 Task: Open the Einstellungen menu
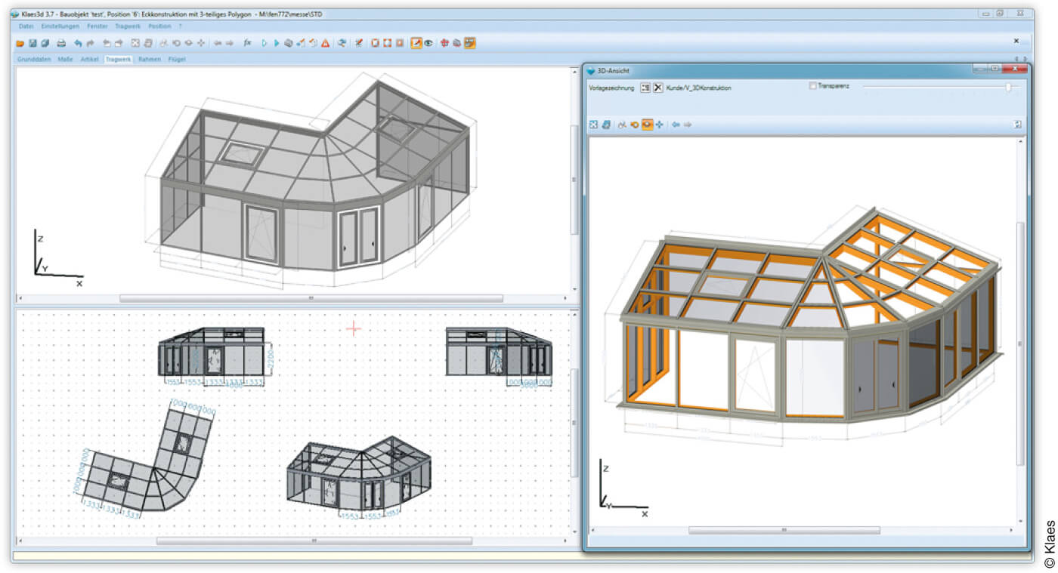(x=60, y=26)
